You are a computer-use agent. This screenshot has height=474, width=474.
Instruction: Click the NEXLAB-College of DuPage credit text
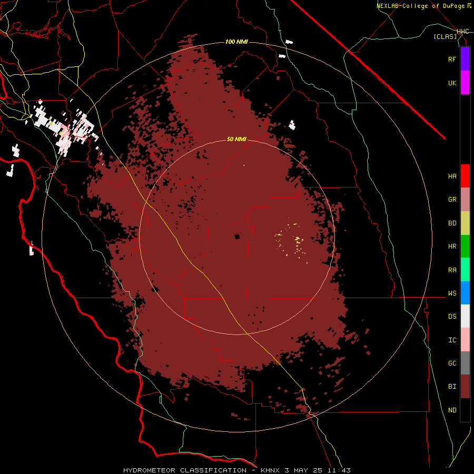(420, 6)
